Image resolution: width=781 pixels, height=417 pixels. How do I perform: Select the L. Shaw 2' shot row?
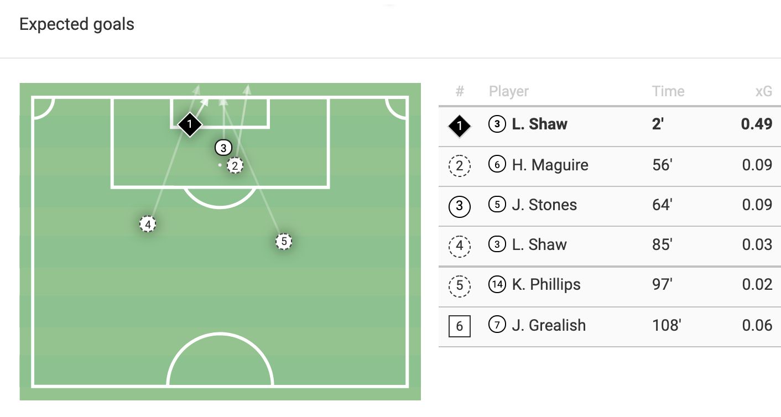tap(610, 127)
